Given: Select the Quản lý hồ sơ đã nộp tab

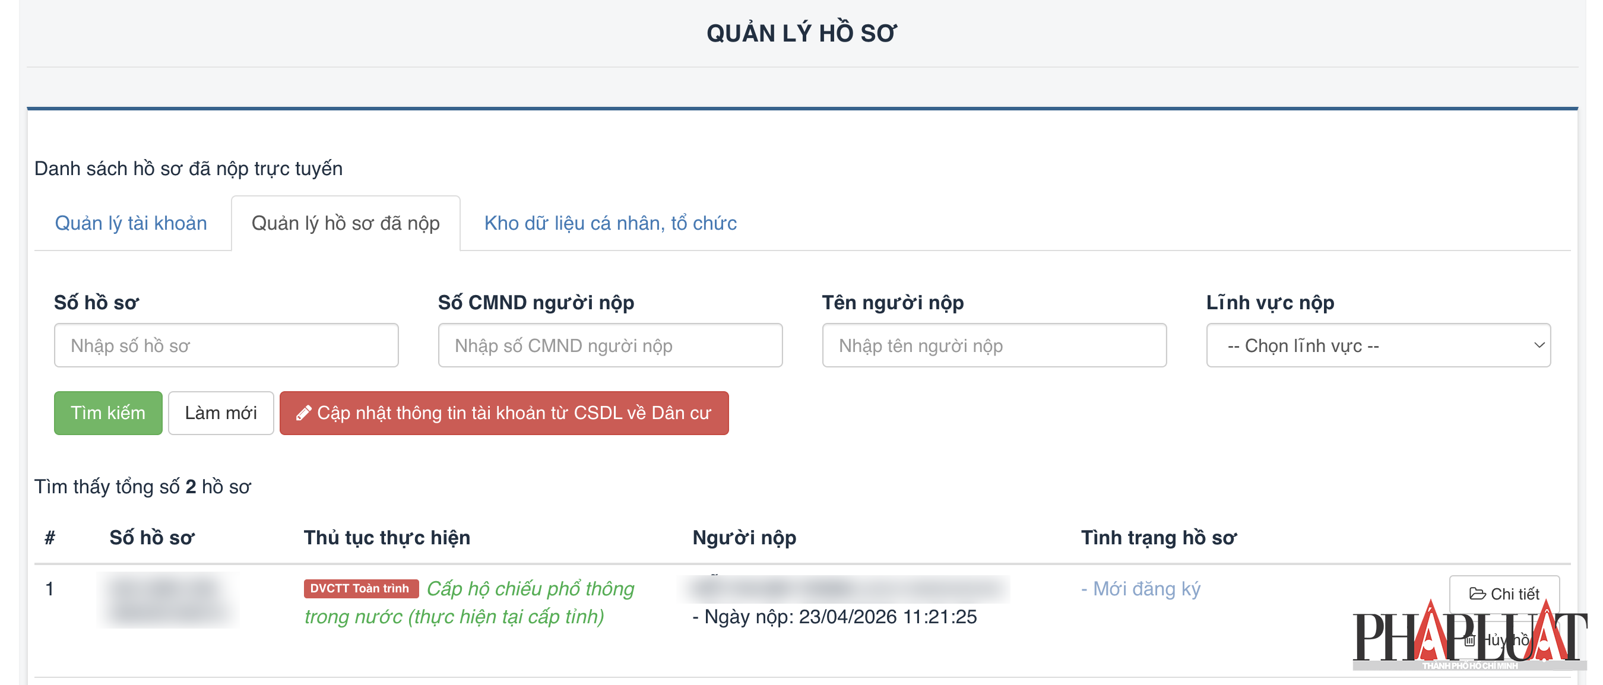Looking at the screenshot, I should click(x=346, y=223).
